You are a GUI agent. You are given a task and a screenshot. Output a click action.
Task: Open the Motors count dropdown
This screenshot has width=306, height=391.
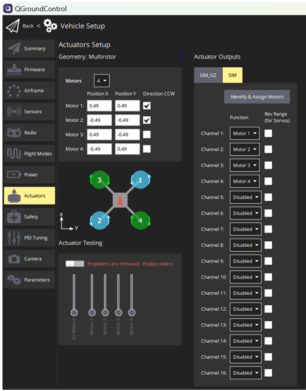pyautogui.click(x=101, y=81)
